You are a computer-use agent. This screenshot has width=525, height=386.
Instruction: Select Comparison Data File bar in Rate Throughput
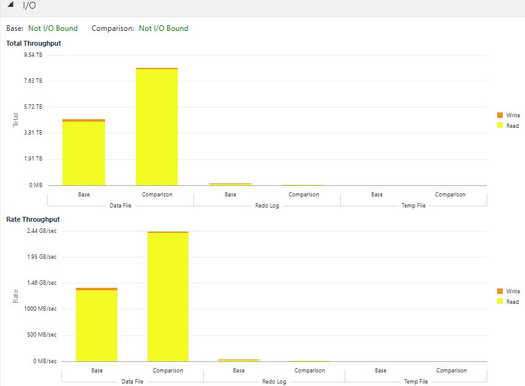168,297
